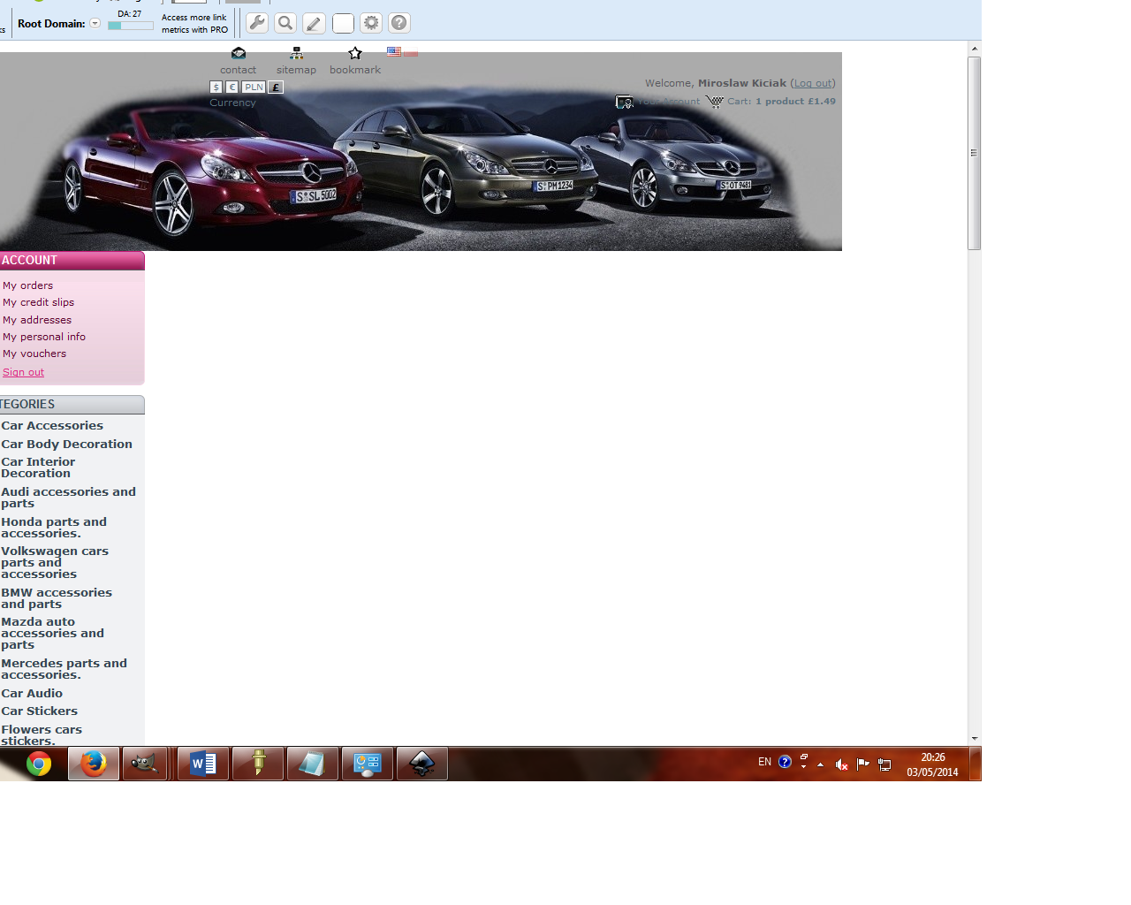Open the monitor settings app in the taskbar

[368, 764]
